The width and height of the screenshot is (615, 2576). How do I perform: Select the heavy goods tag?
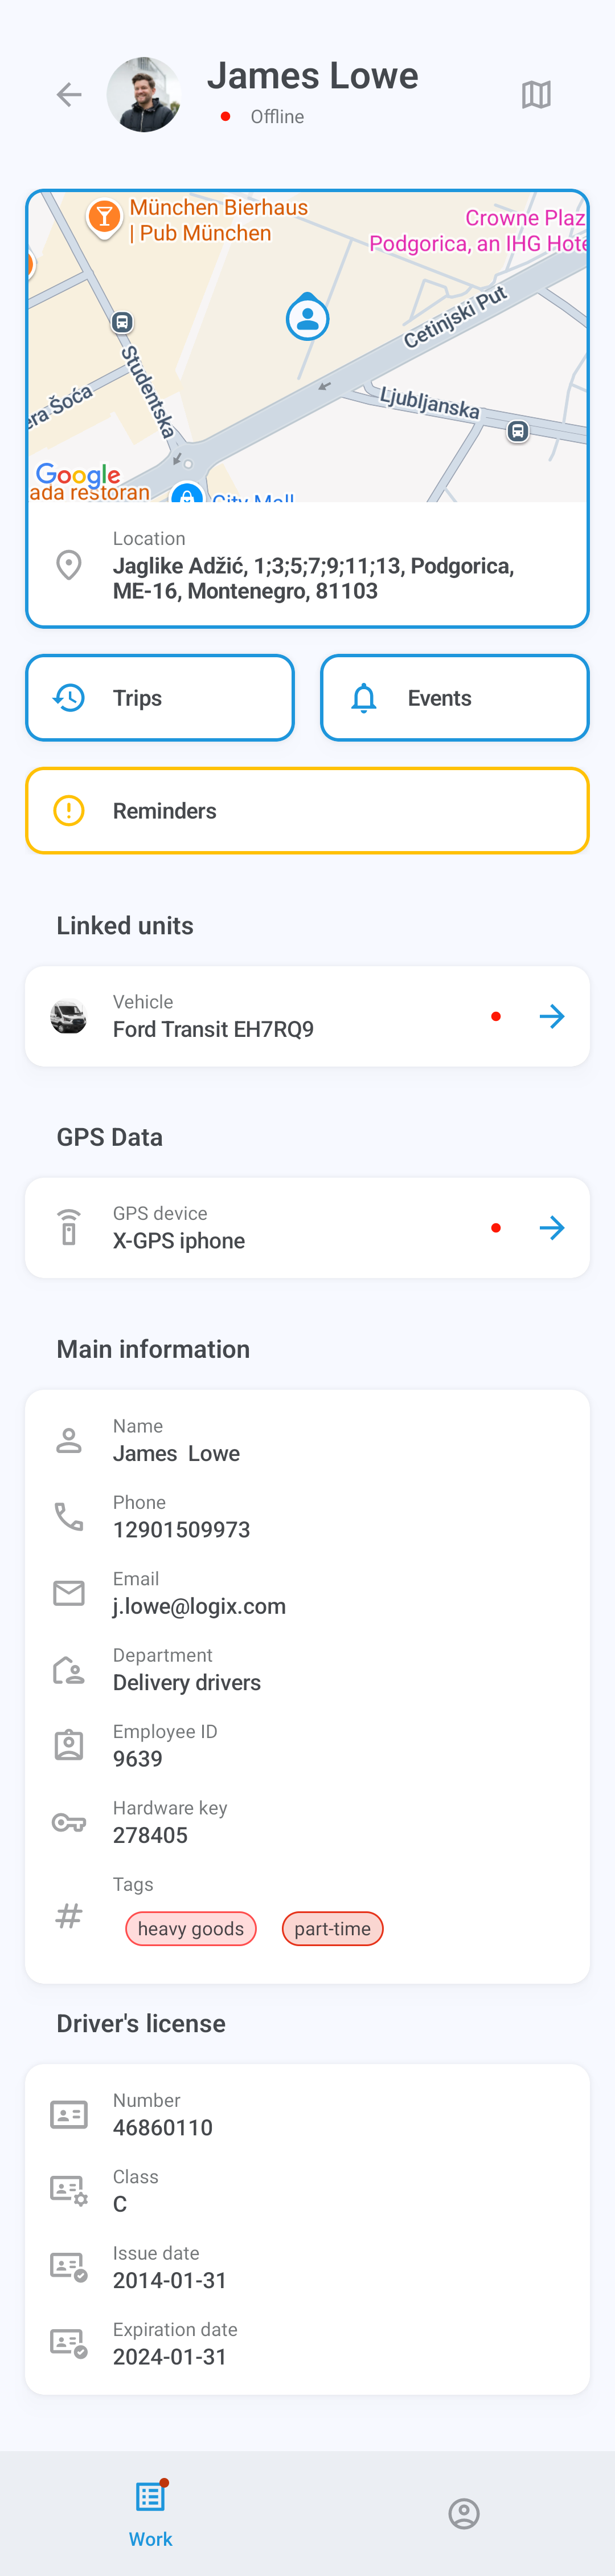tap(191, 1929)
